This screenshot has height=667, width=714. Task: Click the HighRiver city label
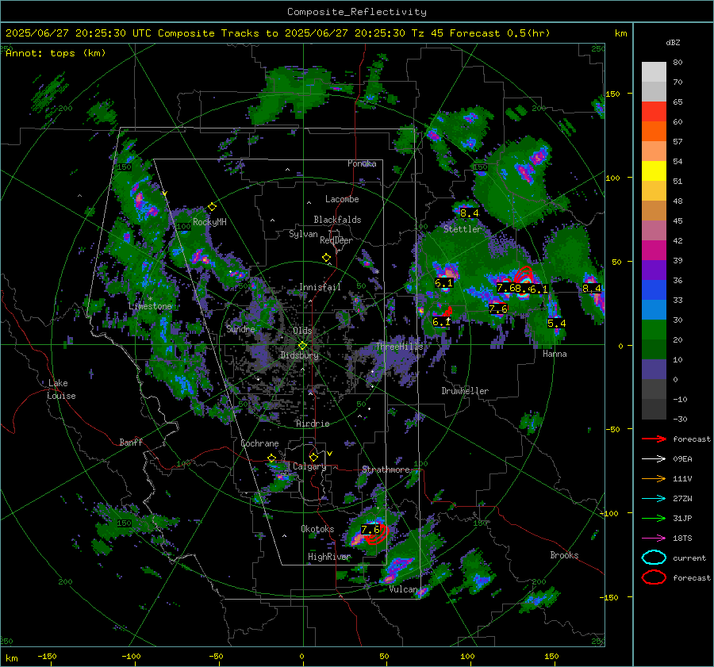tap(329, 557)
